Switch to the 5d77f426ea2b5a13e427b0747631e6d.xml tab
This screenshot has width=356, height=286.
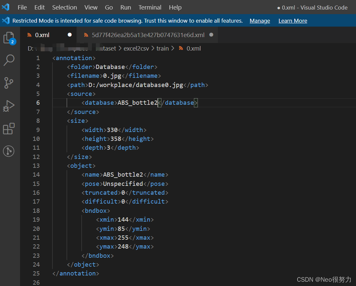tap(147, 35)
